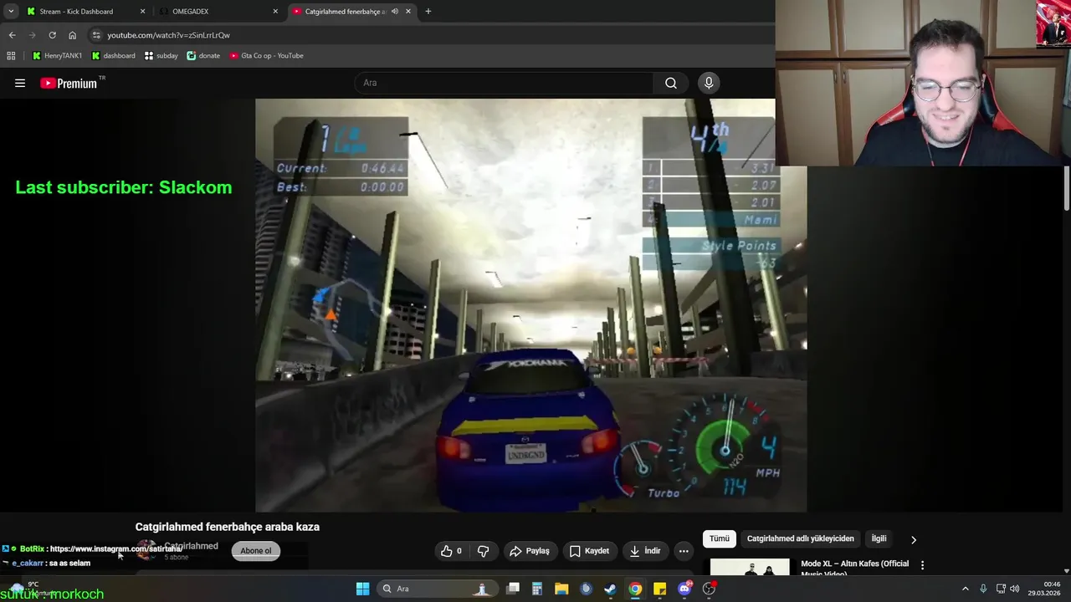Click the 'Catgirlahmed fenerbahçe araba kaza' title
Screen dimensions: 1071x602
(x=228, y=527)
